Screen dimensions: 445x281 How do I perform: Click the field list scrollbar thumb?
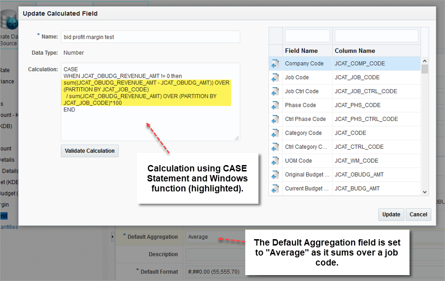pyautogui.click(x=425, y=69)
